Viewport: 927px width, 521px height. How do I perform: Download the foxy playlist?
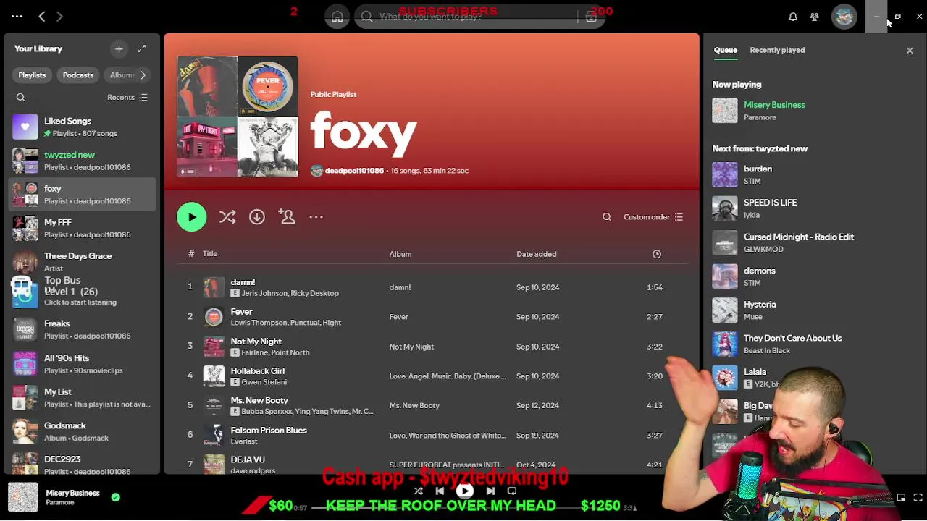[x=257, y=217]
